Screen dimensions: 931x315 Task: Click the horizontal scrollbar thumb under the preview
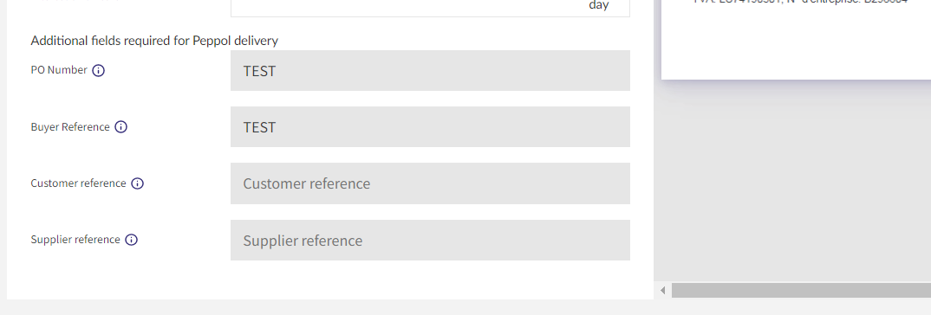click(x=801, y=291)
